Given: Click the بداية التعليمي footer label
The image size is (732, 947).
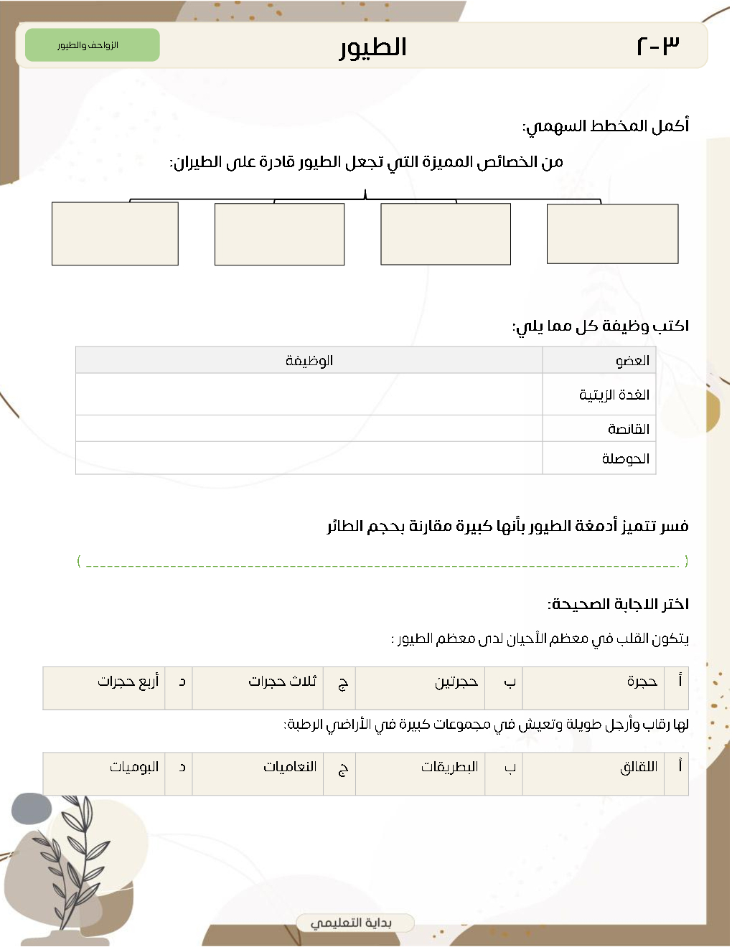Looking at the screenshot, I should click(x=353, y=923).
